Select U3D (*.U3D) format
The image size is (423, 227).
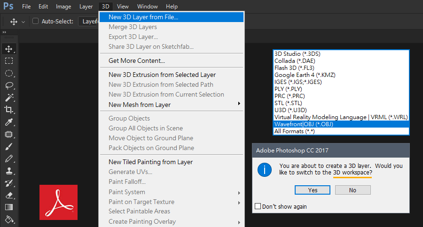coord(341,110)
